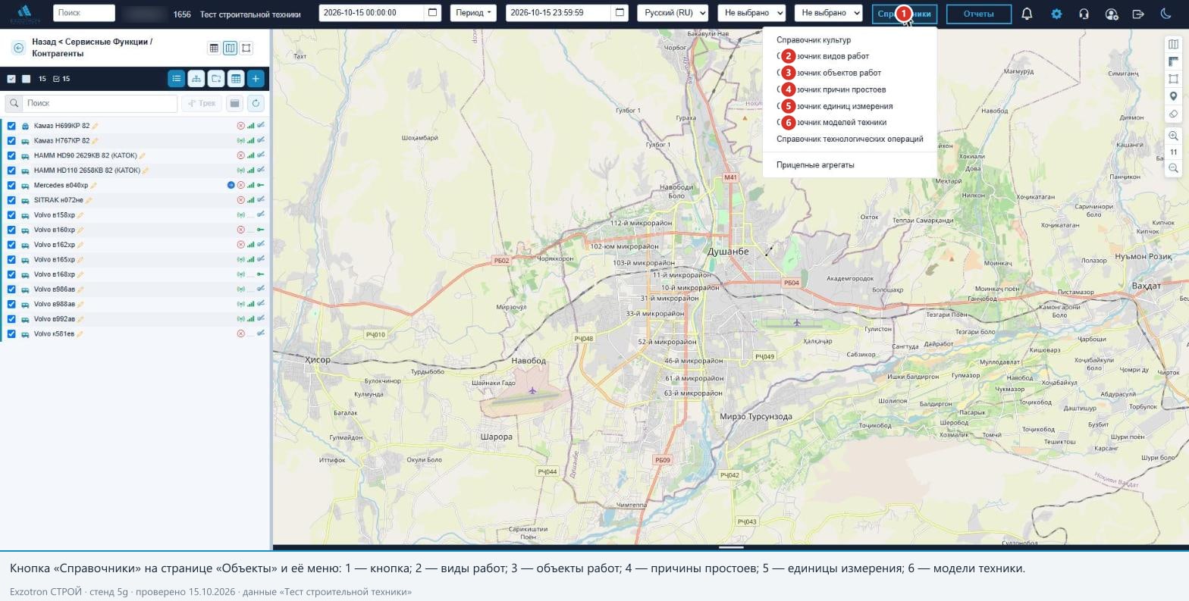
Task: Click the back arrow near Назад
Action: (x=18, y=48)
